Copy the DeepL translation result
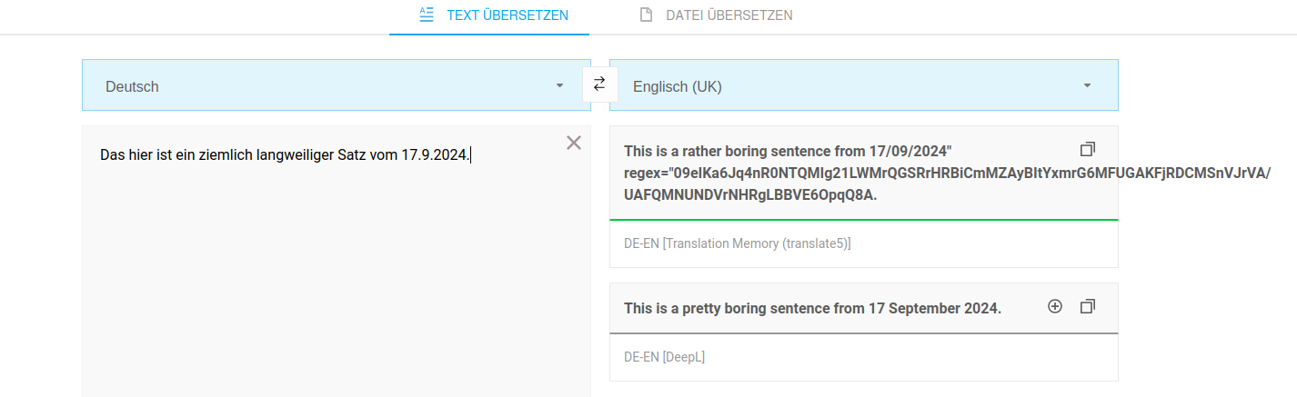The image size is (1297, 397). click(x=1087, y=307)
